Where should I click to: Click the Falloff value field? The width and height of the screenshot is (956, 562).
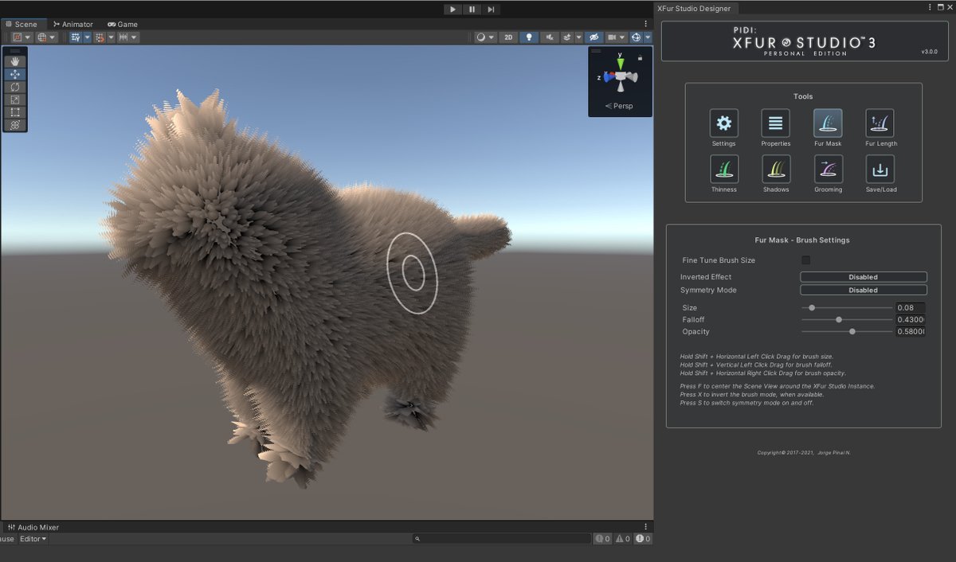(911, 319)
